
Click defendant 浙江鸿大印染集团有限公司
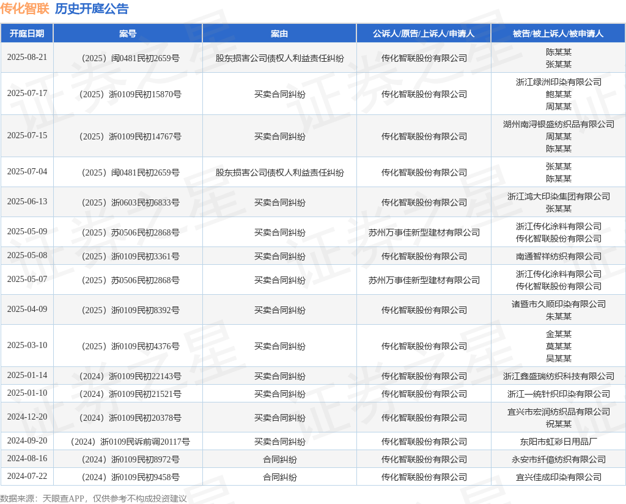[x=559, y=196]
